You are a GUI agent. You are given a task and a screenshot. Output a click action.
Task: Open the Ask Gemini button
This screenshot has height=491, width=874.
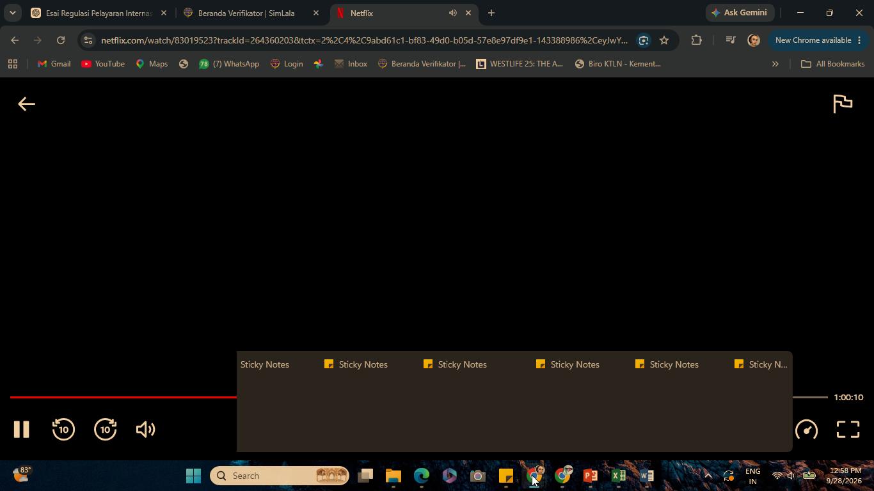(x=740, y=13)
